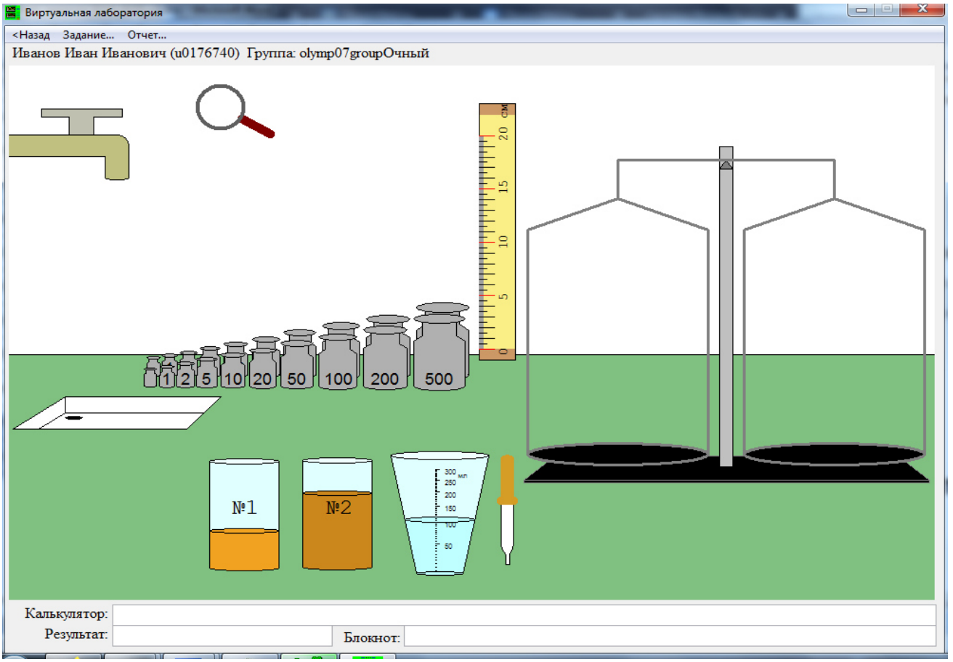Minimize the Виртуальная лаборатория window
Screen dimensions: 953x662
click(x=862, y=9)
